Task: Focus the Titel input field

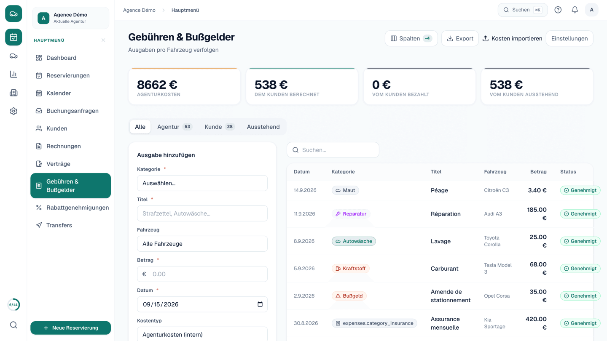Action: [x=202, y=213]
